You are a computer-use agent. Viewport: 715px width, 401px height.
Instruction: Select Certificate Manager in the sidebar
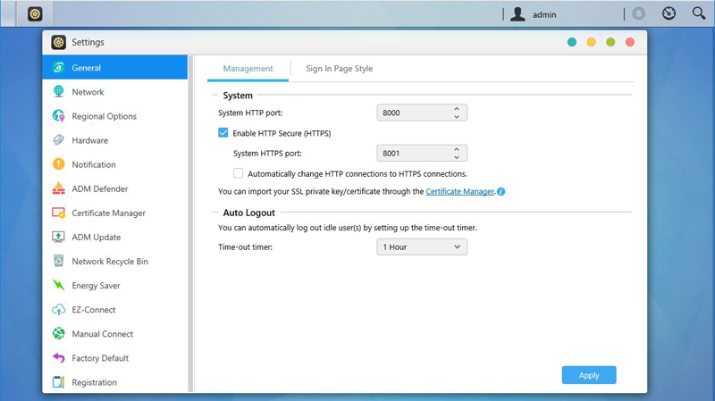pyautogui.click(x=115, y=213)
